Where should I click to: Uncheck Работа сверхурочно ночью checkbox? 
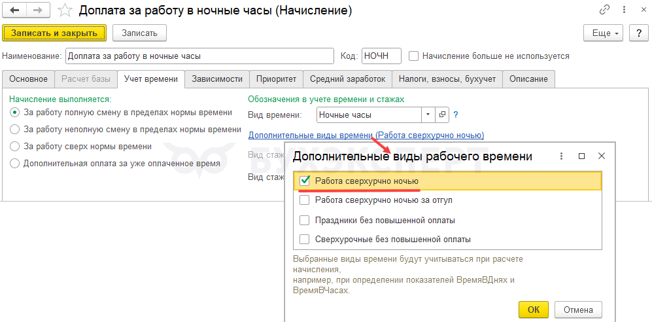point(304,181)
